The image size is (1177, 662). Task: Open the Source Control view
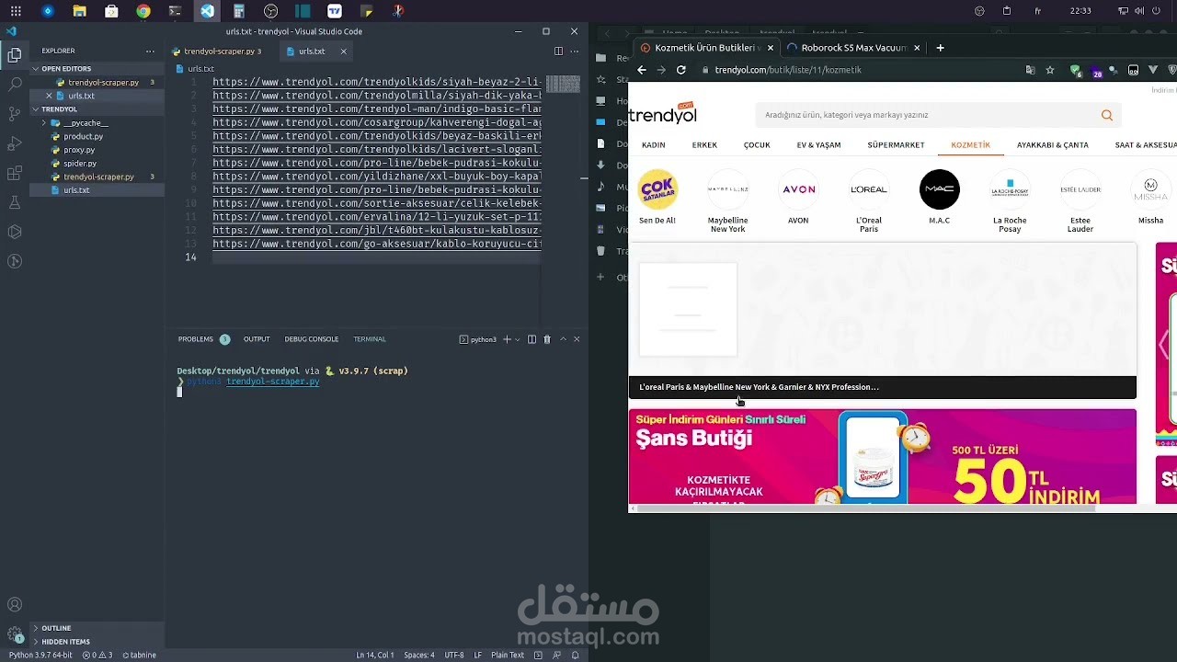click(15, 114)
